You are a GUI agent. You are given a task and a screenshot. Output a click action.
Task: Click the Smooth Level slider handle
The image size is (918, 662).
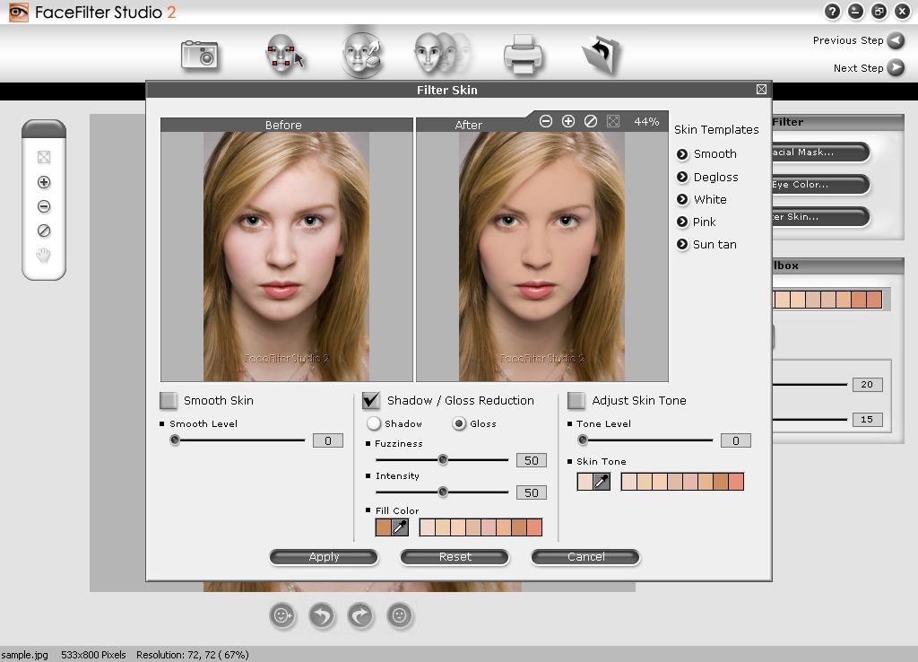point(175,440)
